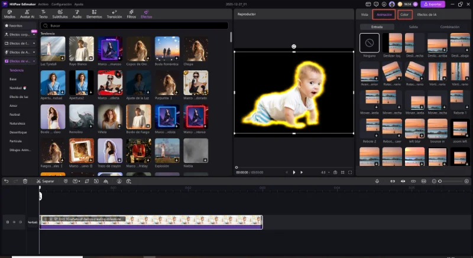Select the Efecto de luz subcategory
Screen dimensions: 473x258
coord(18,97)
